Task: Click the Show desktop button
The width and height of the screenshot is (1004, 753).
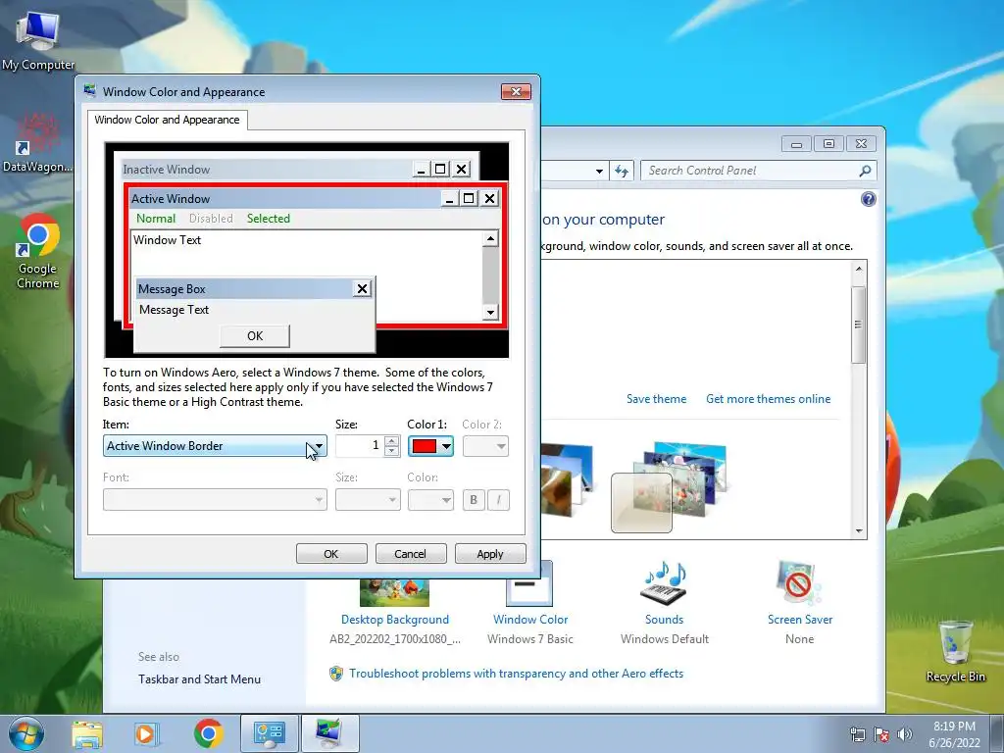Action: pyautogui.click(x=997, y=733)
